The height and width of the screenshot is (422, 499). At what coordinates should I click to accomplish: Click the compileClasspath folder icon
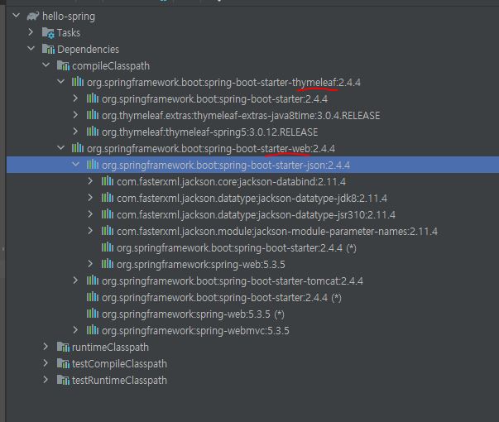[x=64, y=65]
